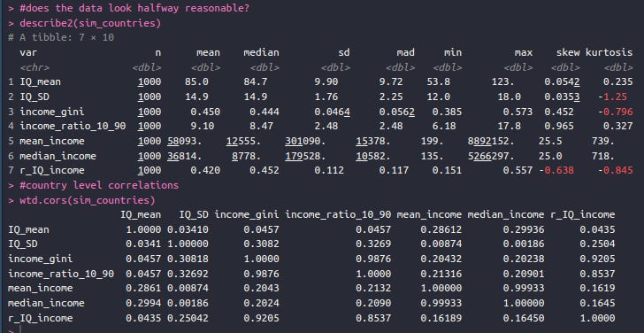The image size is (644, 333).
Task: Click the income_gini column header in correlation matrix
Action: (247, 214)
